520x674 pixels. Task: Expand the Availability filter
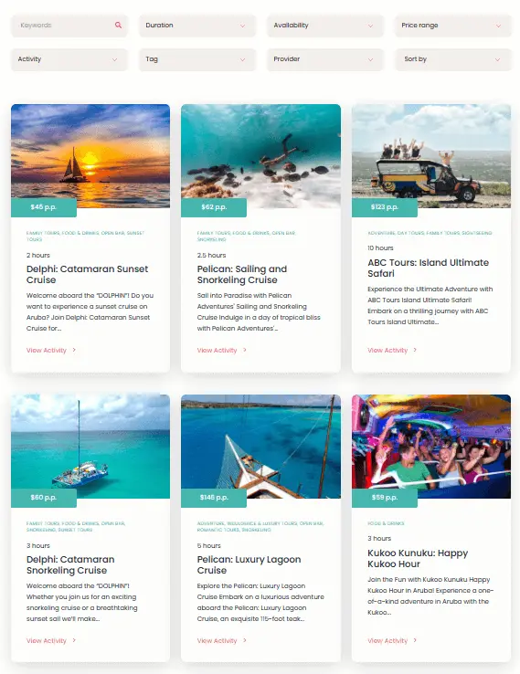coord(324,26)
